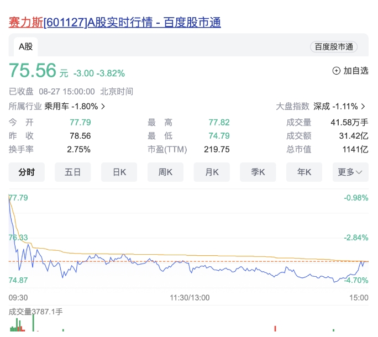Click the 09:30 time axis label
This screenshot has height=337, width=378.
point(18,298)
